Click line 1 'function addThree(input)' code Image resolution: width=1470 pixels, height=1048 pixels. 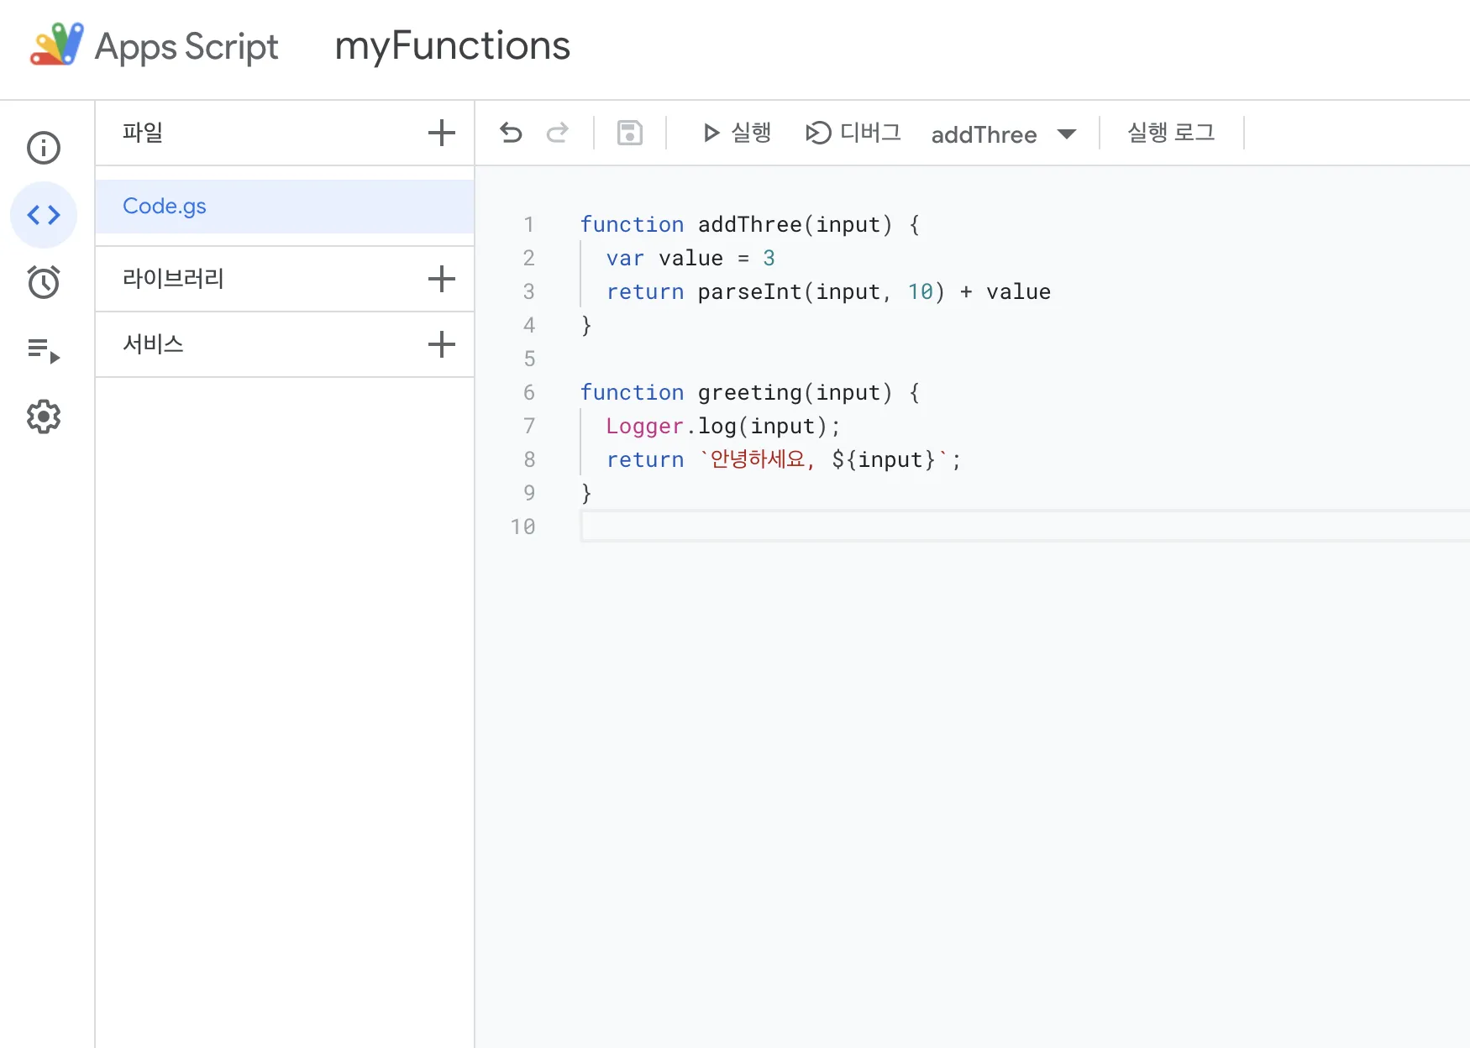(x=750, y=225)
